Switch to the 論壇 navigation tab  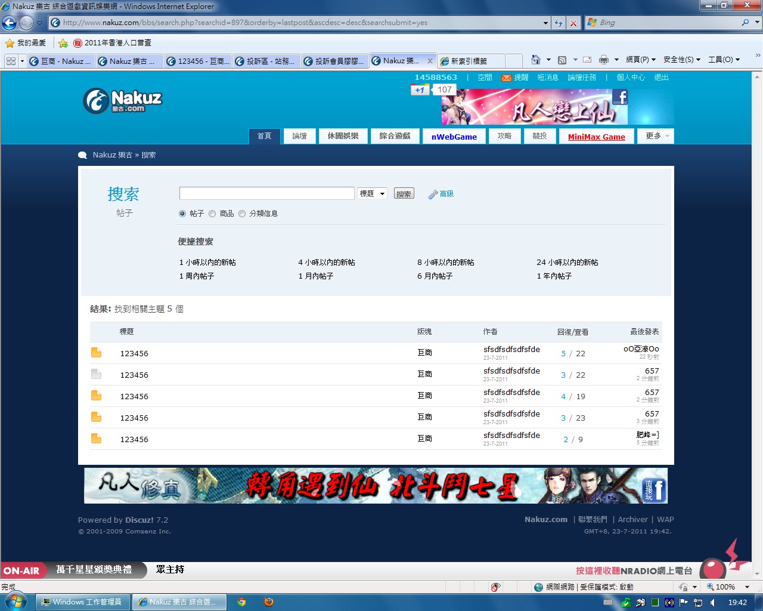coord(299,136)
